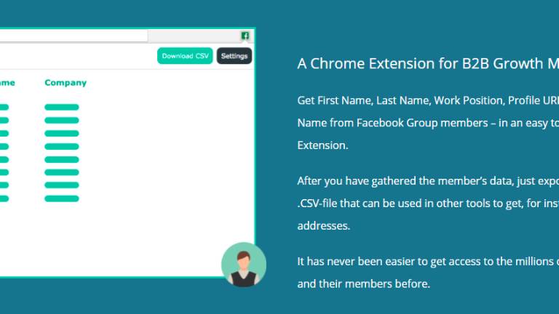The image size is (559, 314).
Task: Click the Company column header
Action: point(66,83)
